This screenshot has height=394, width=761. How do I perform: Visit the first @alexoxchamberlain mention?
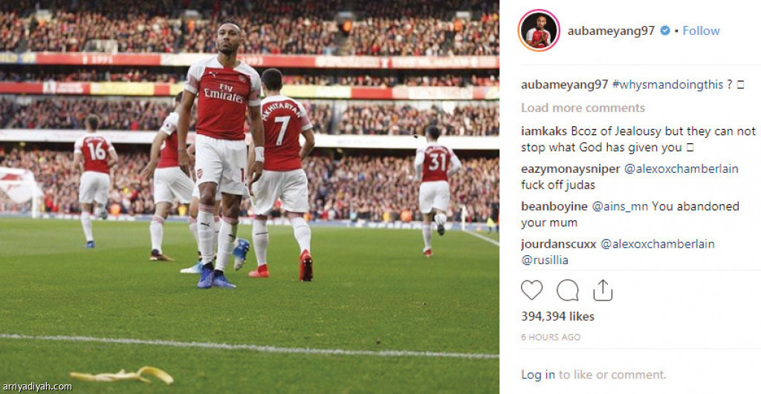click(x=681, y=168)
